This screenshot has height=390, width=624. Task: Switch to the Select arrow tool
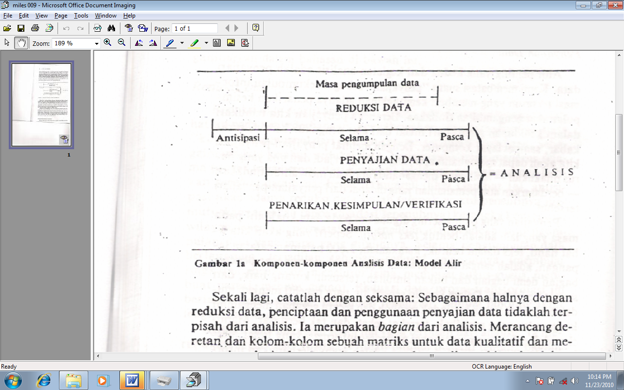coord(6,42)
